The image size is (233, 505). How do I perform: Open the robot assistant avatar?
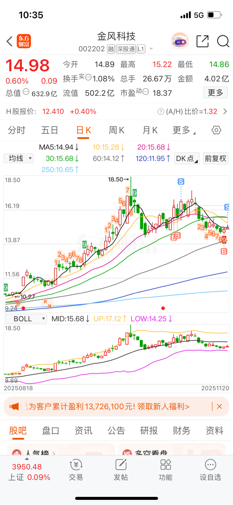(x=180, y=41)
